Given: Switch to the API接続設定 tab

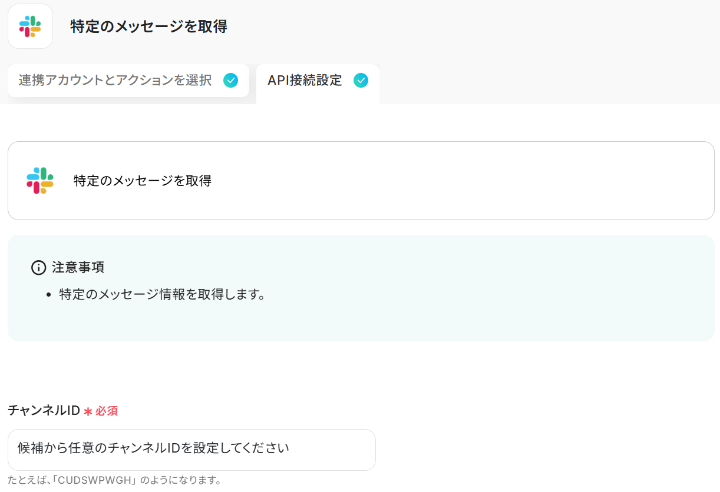Looking at the screenshot, I should 305,81.
